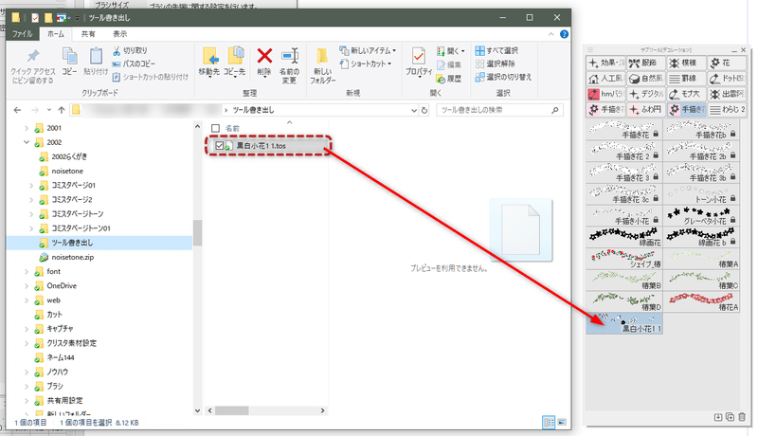758x436 pixels.
Task: Select 罫線 sub tool group
Action: [686, 79]
